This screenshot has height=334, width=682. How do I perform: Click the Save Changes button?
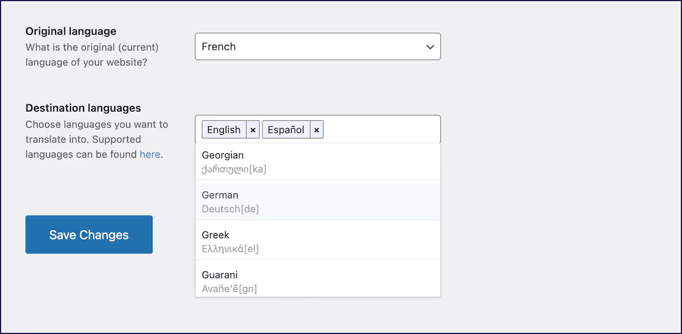pyautogui.click(x=89, y=234)
